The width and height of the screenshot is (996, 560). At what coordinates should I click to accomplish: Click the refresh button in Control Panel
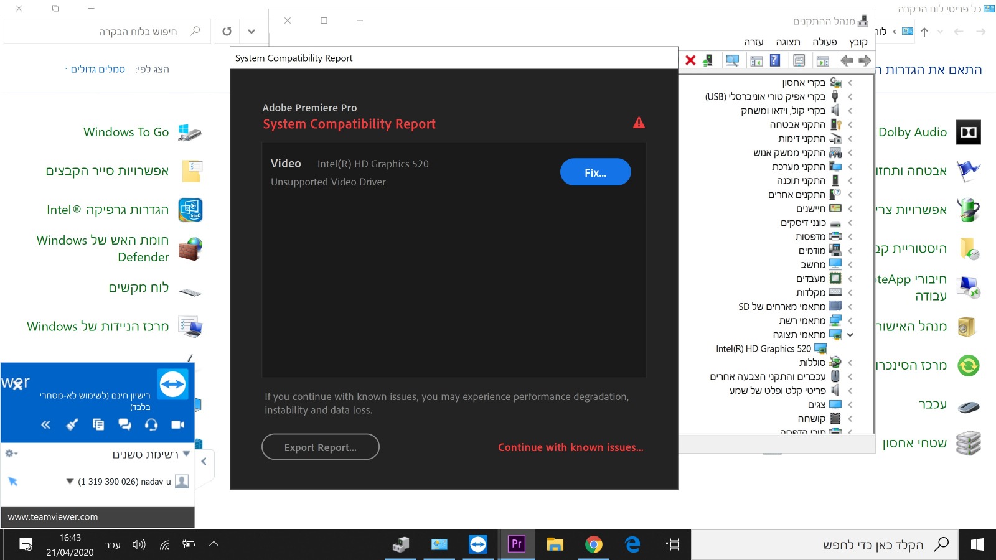coord(227,31)
